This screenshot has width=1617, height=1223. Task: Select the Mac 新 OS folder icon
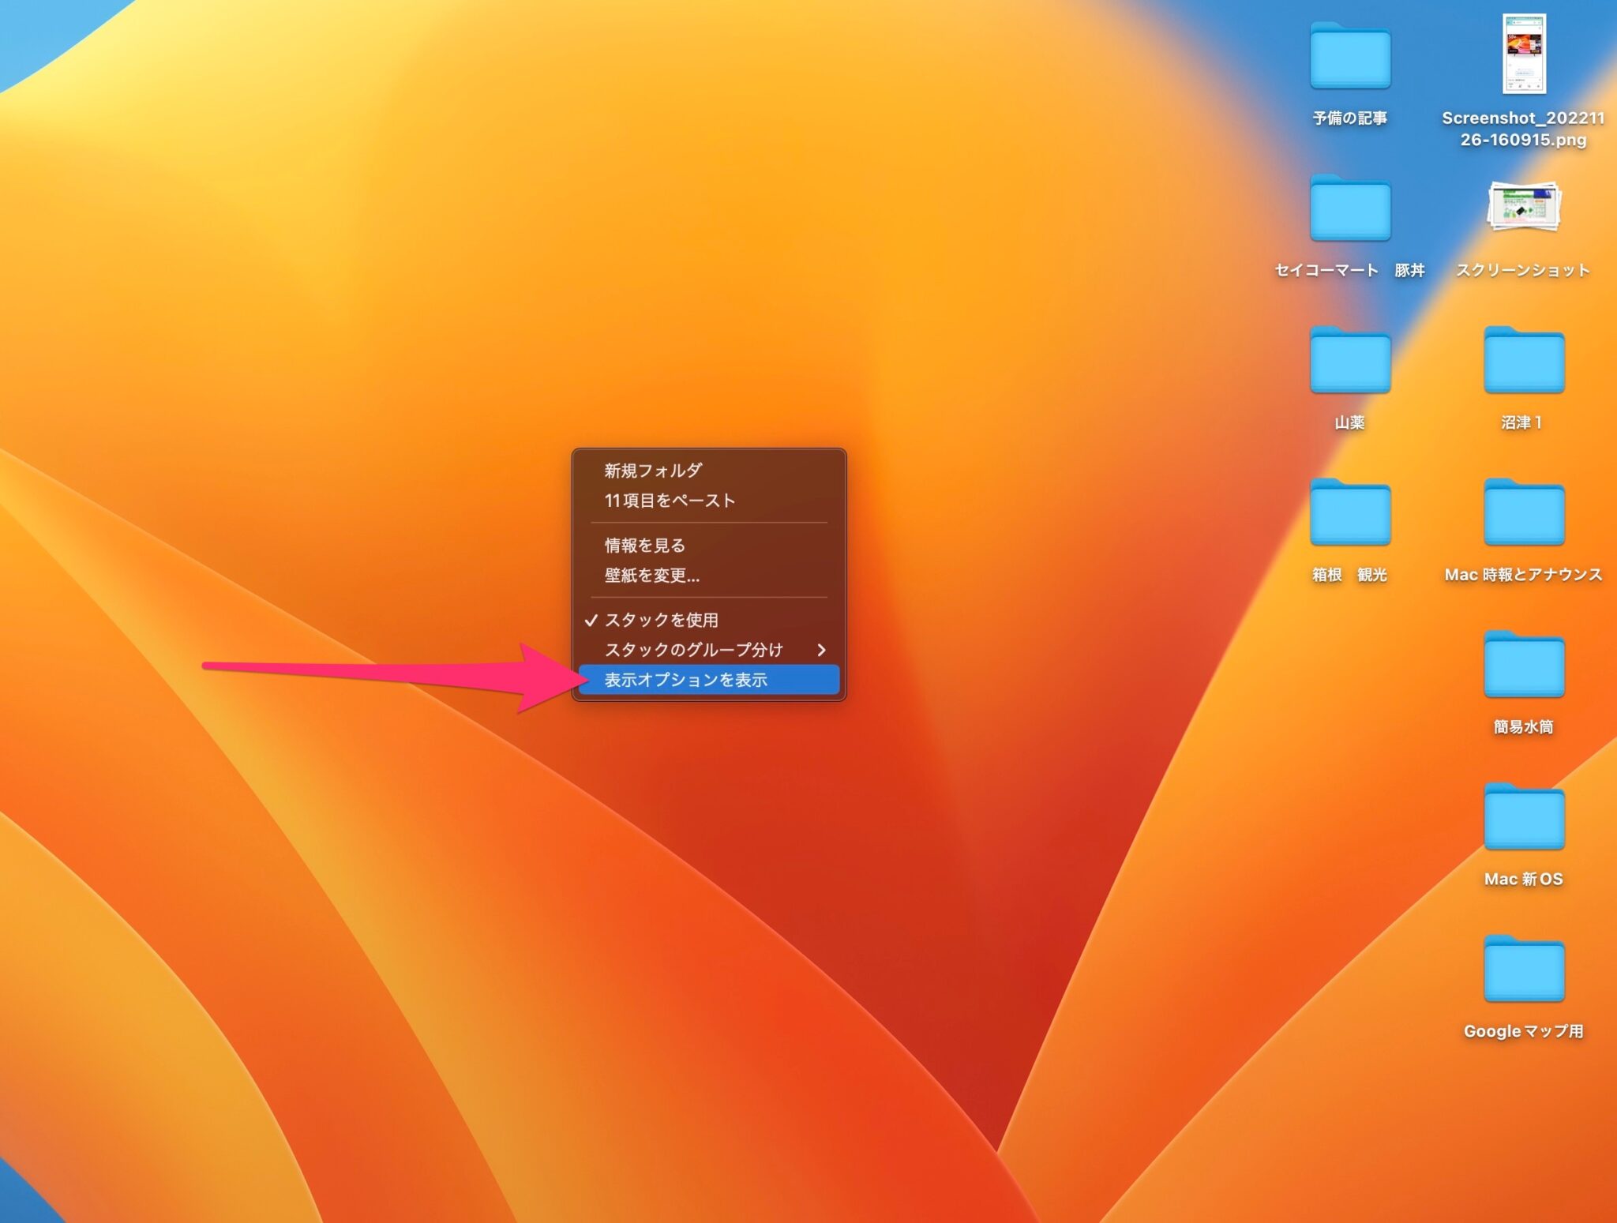(x=1523, y=818)
